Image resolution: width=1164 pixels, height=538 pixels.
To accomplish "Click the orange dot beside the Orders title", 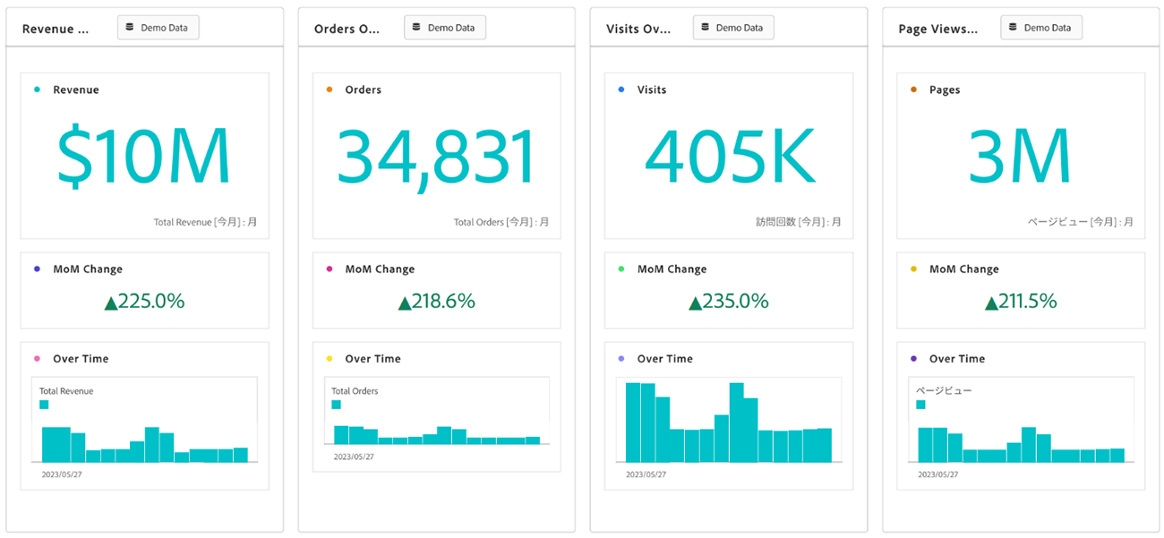I will pyautogui.click(x=330, y=90).
